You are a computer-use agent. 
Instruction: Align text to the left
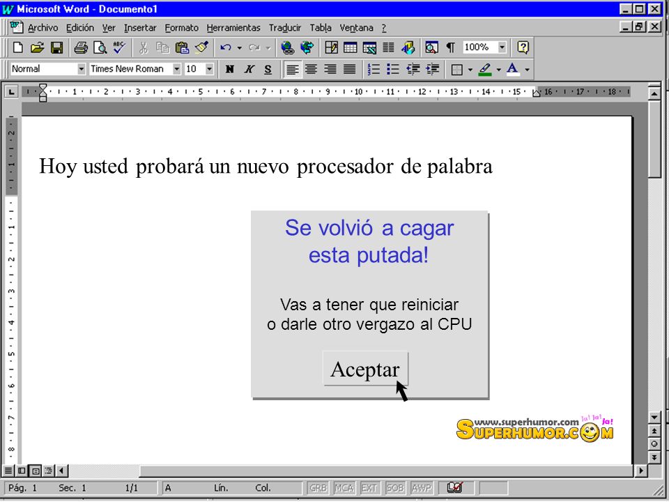click(x=292, y=69)
